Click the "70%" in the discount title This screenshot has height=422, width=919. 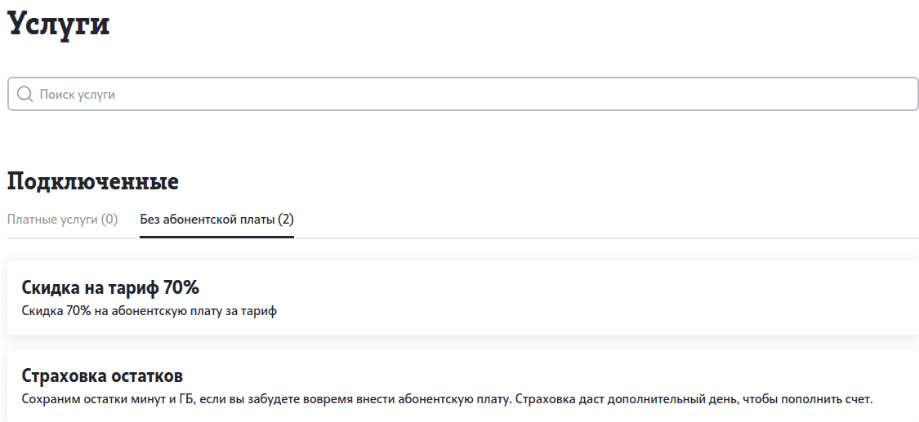(181, 287)
